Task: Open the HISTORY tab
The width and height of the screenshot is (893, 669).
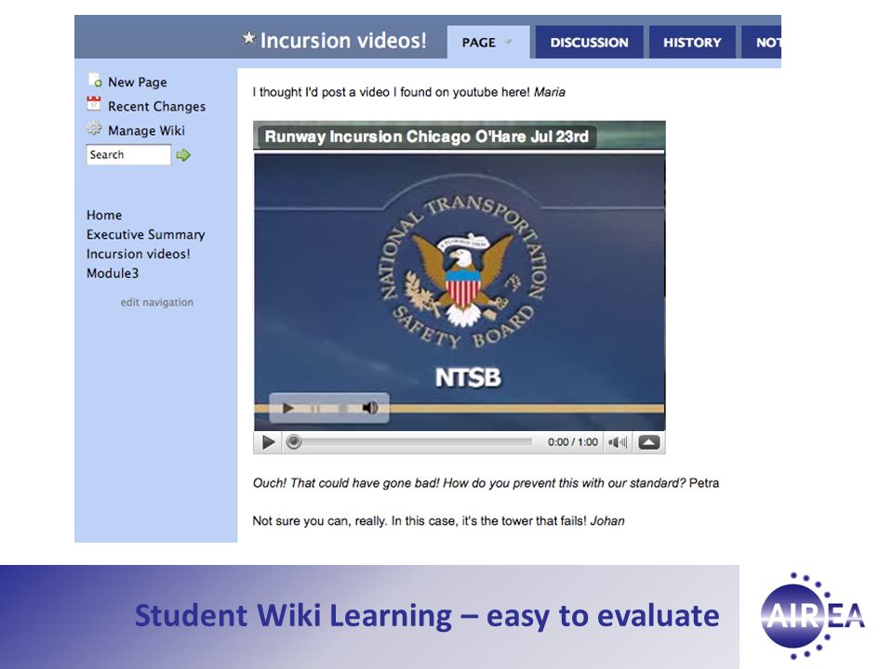Action: pos(692,42)
